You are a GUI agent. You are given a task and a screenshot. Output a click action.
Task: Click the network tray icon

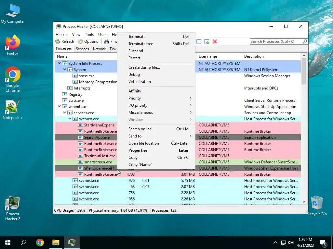pyautogui.click(x=283, y=243)
